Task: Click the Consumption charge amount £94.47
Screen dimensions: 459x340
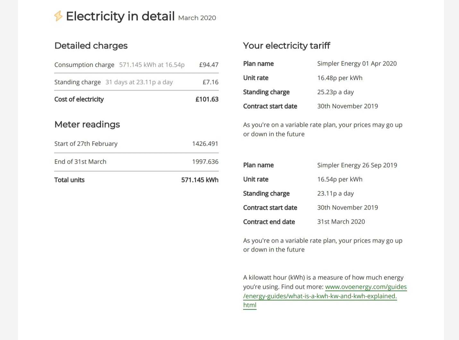Action: [208, 65]
